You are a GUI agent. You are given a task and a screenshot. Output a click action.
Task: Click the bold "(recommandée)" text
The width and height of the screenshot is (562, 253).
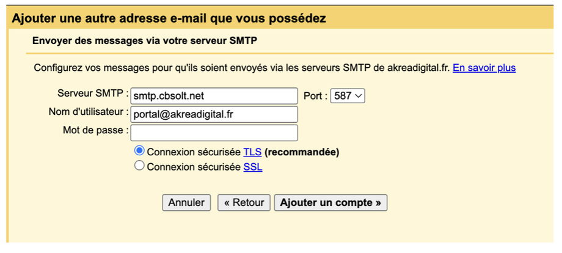302,152
